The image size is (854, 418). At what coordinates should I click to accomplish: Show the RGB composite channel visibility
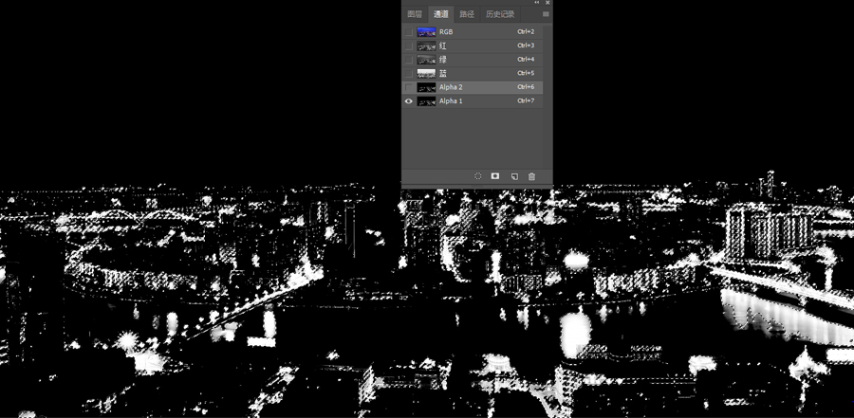[x=409, y=32]
